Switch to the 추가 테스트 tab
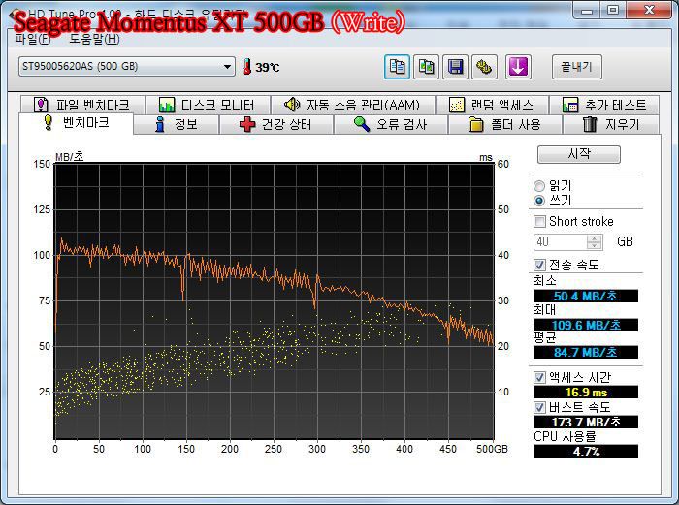 pos(604,105)
